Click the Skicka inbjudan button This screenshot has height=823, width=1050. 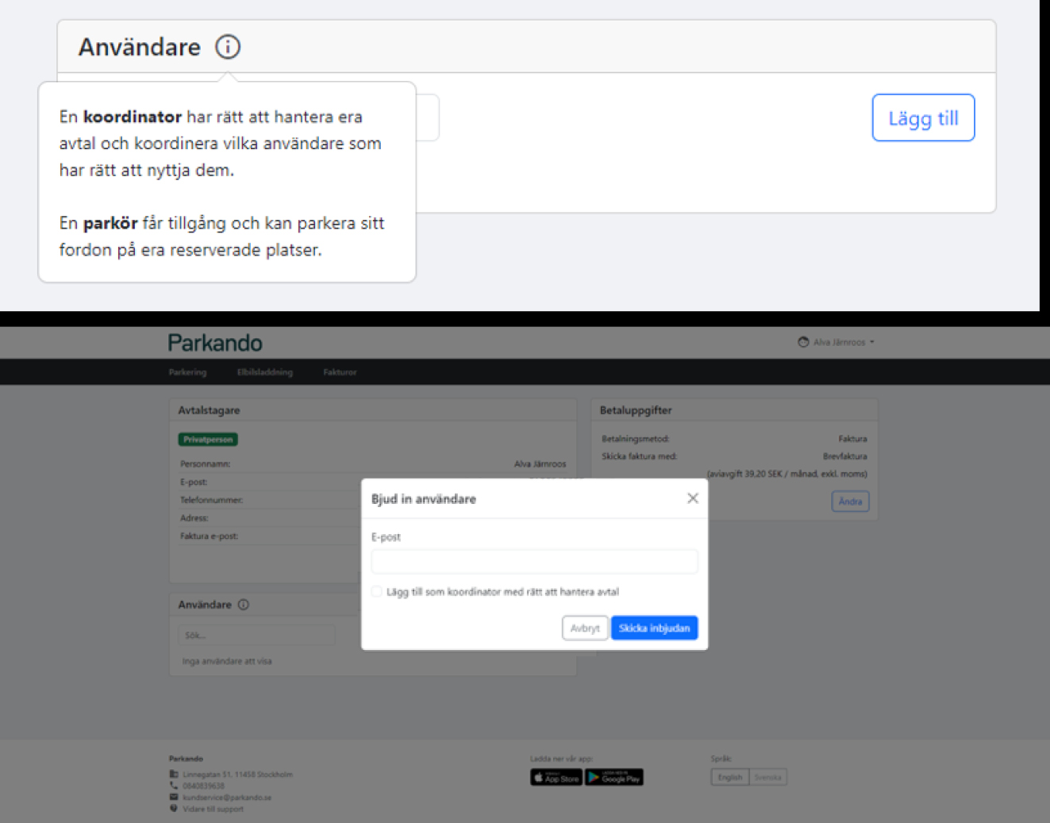click(x=654, y=628)
